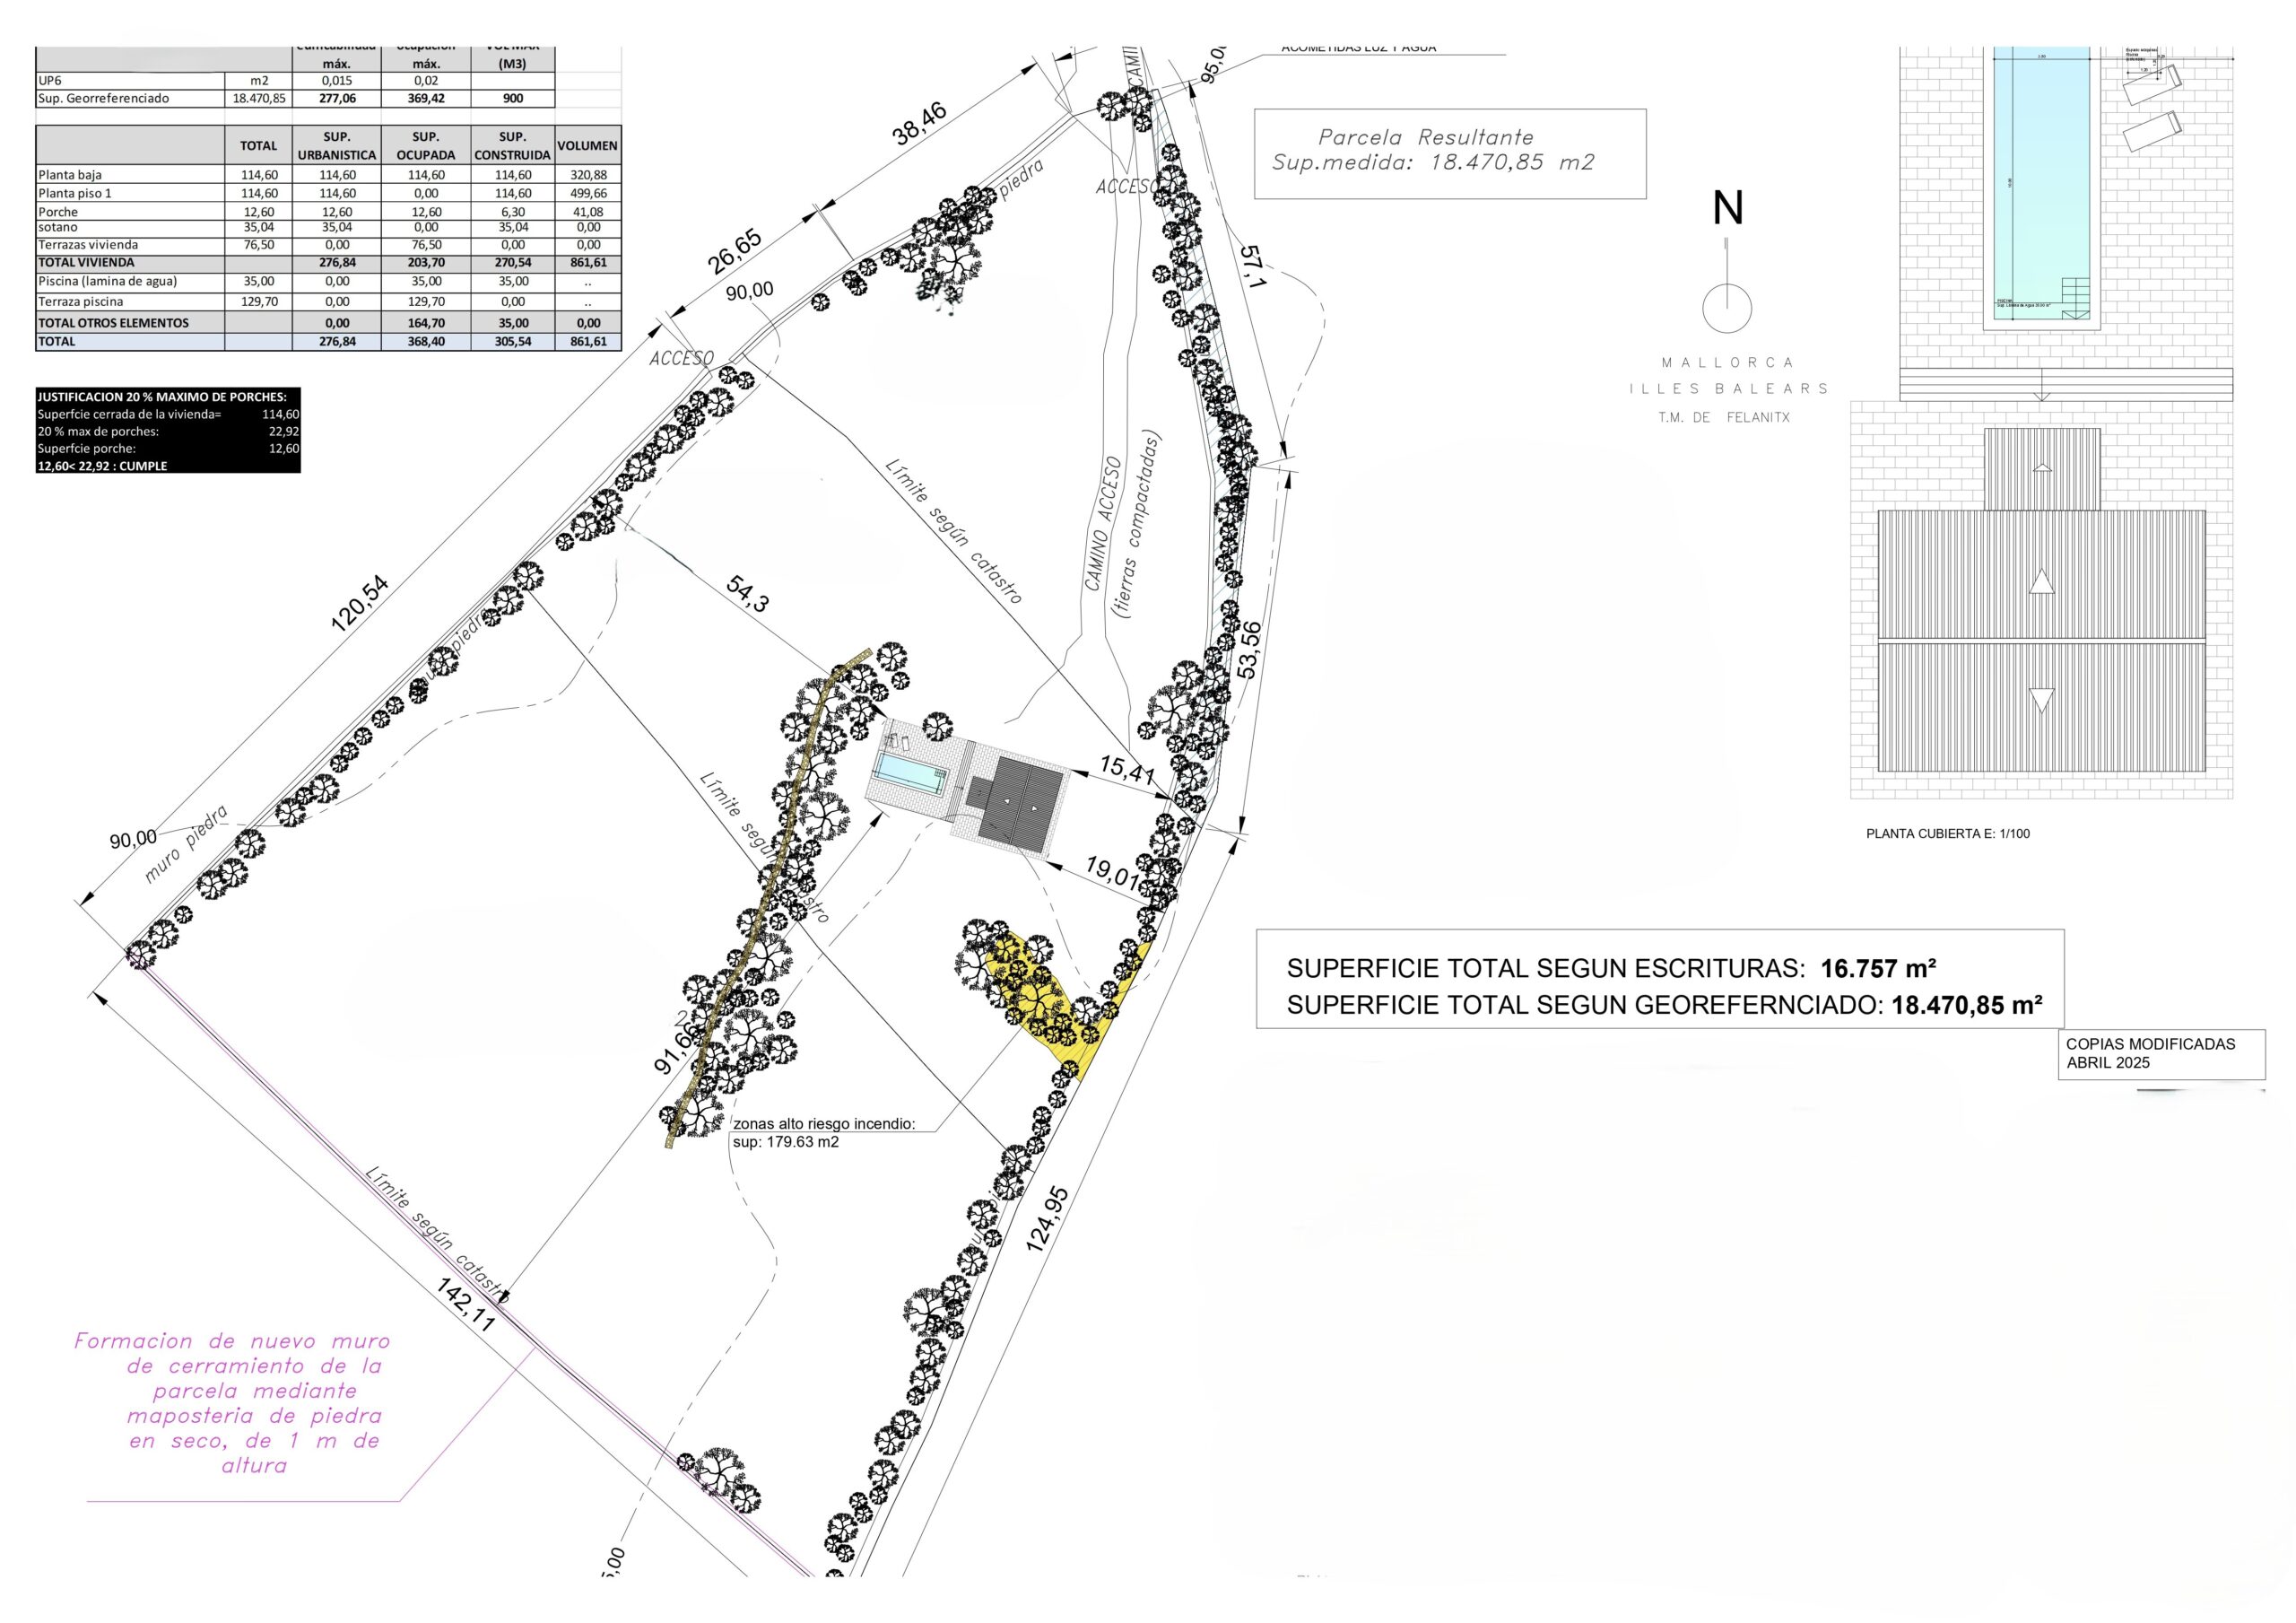Click the 'VOLUMEN' column header
2296x1623 pixels.
point(587,145)
